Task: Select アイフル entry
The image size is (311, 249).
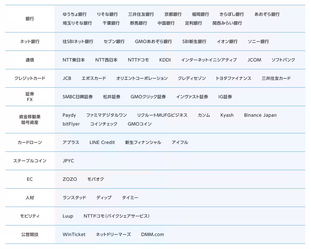Action: [x=180, y=142]
